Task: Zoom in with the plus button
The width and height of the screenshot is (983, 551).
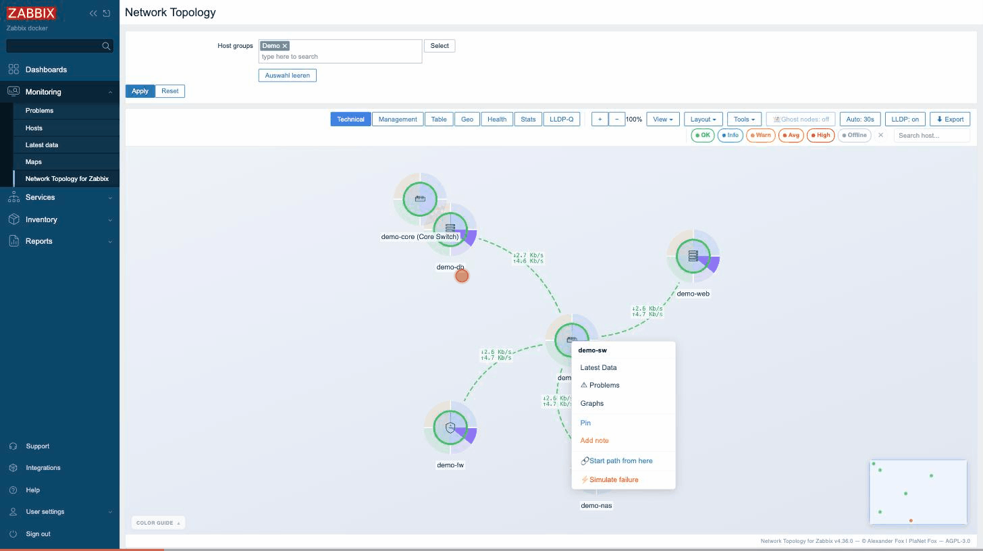Action: 600,120
